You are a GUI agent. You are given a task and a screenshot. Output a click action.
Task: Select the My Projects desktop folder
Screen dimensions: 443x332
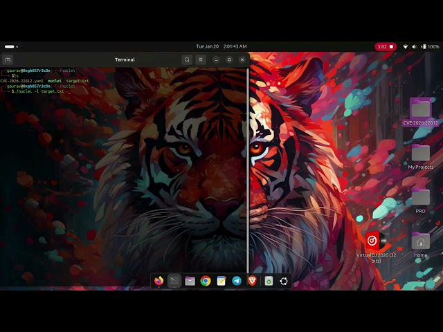tap(420, 157)
